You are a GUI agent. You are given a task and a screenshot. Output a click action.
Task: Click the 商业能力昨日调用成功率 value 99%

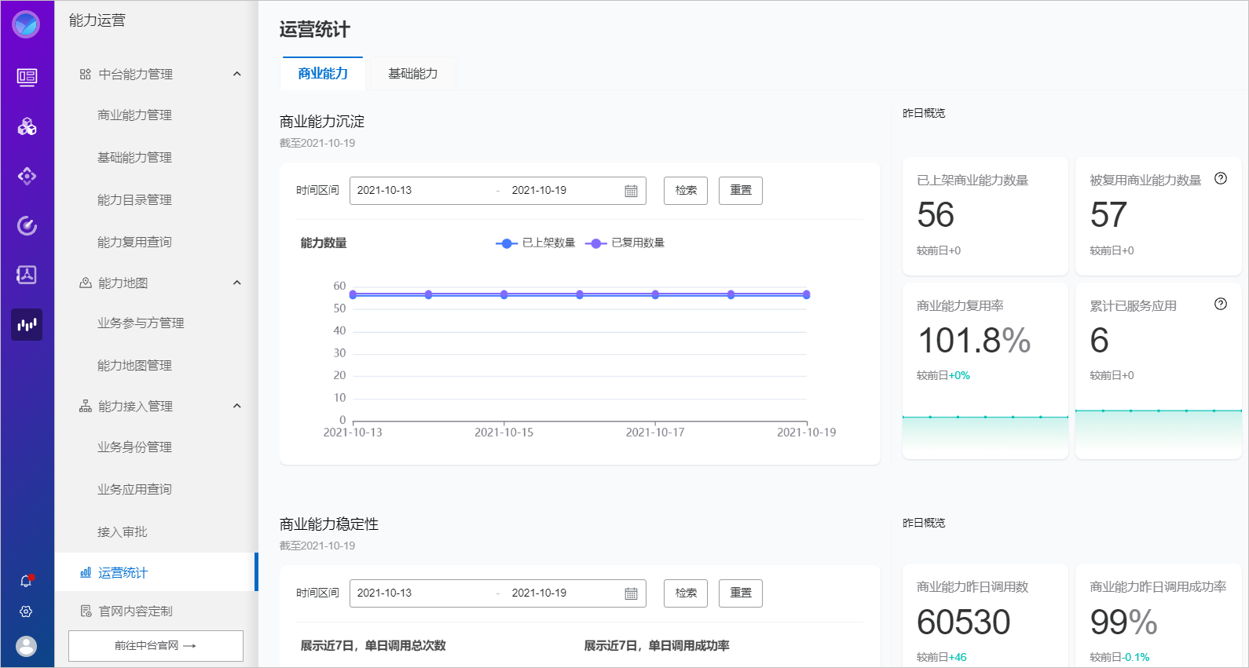(1123, 622)
